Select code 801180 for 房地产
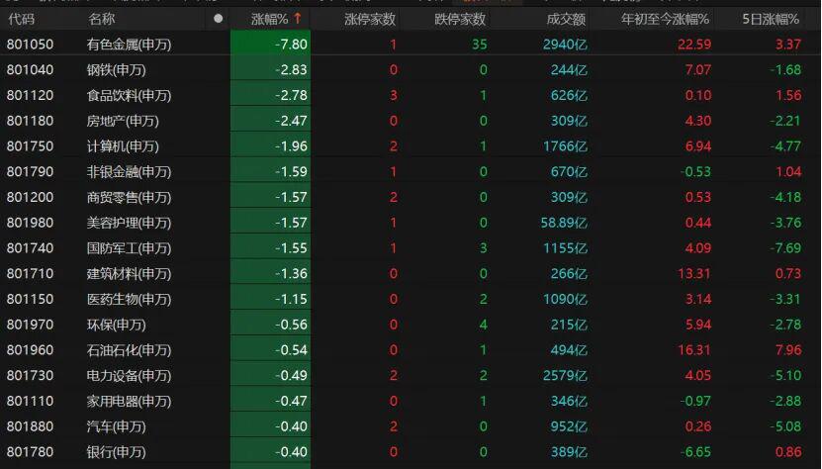 30,121
